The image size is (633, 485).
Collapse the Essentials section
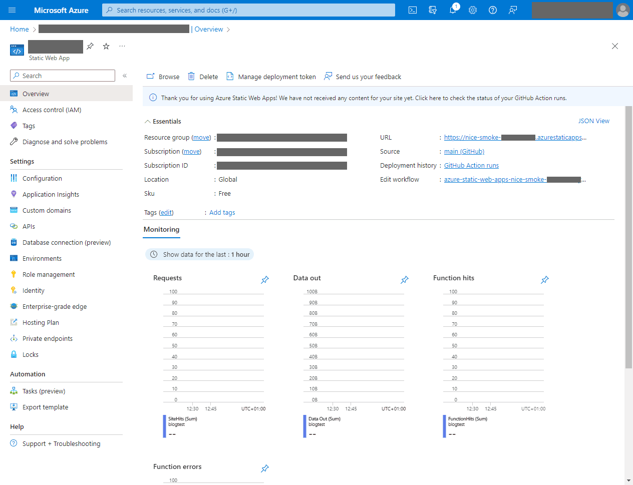click(x=148, y=122)
